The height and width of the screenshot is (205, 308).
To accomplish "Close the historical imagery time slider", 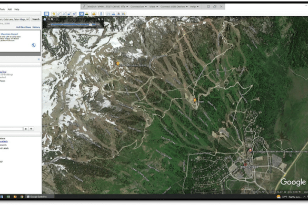I will (x=102, y=19).
